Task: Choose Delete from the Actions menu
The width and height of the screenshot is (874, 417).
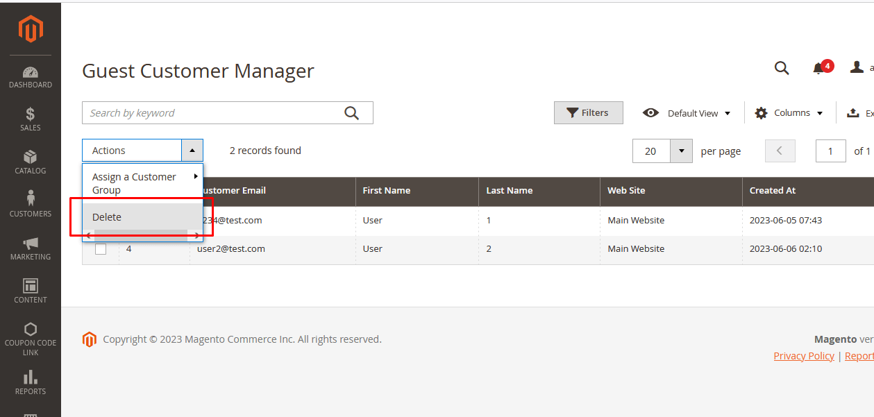Action: pos(107,217)
